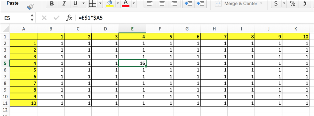314x116 pixels.
Task: Open Merge & Center dropdown arrow
Action: click(261, 4)
